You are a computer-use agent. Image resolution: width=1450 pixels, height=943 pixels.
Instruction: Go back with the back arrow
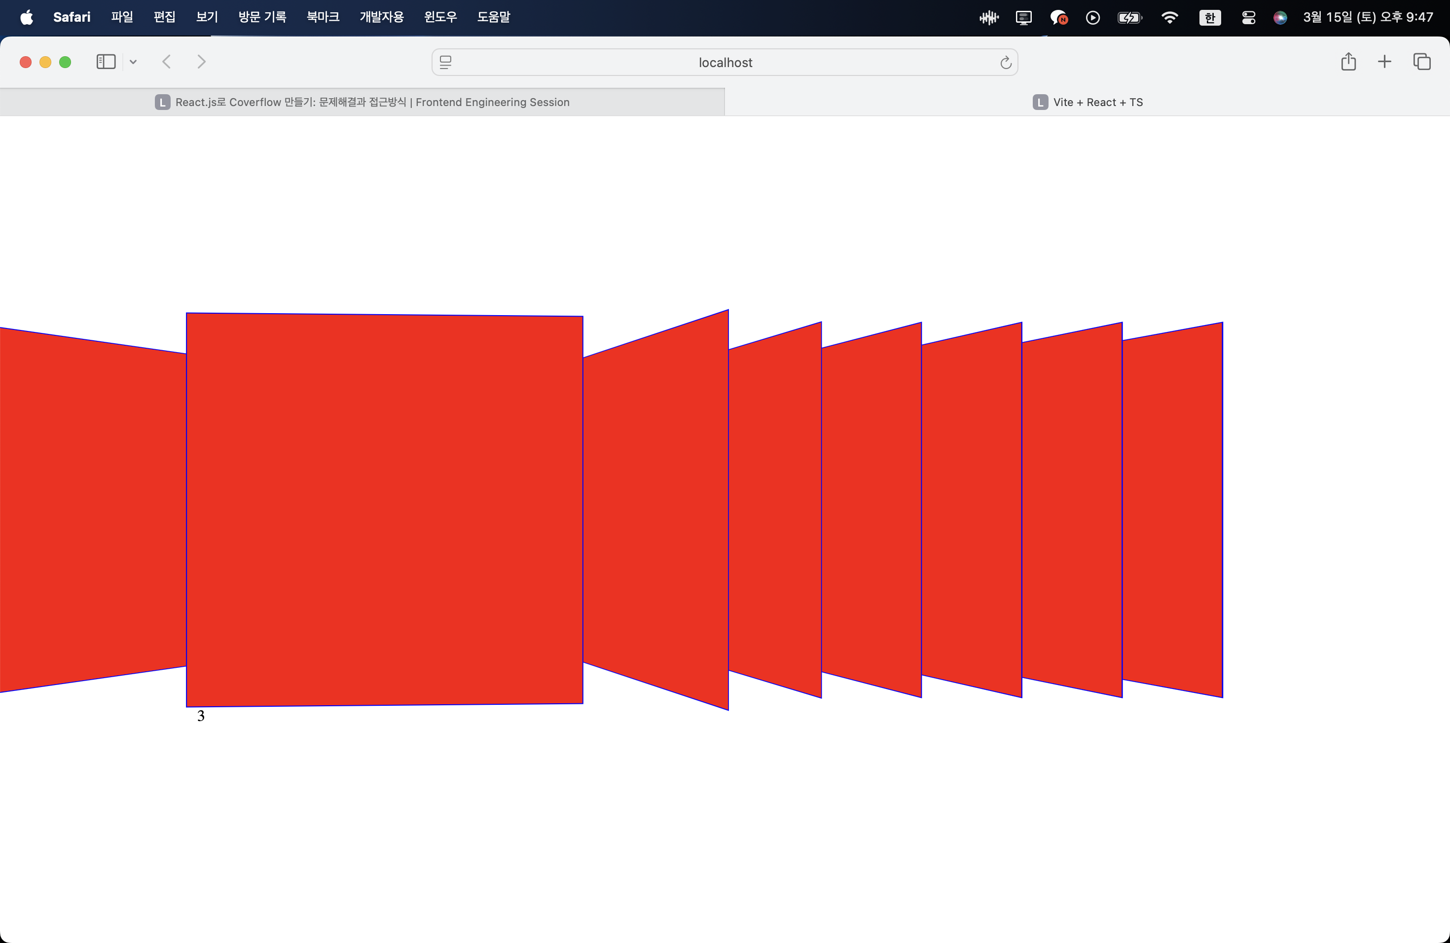pyautogui.click(x=166, y=62)
